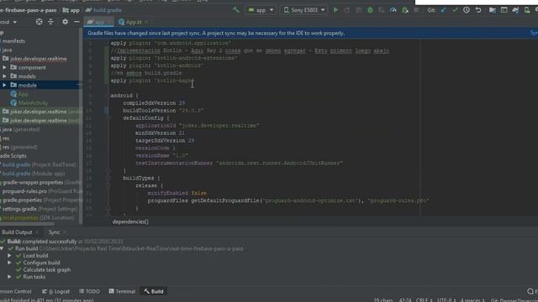Open build.gradle (Project: RealTime) file
538x302 pixels.
click(x=39, y=164)
